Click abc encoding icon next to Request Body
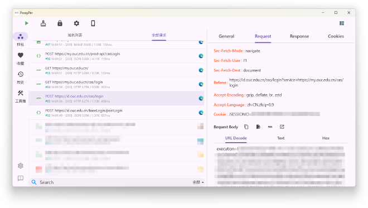This screenshot has height=208, width=368. (x=270, y=127)
